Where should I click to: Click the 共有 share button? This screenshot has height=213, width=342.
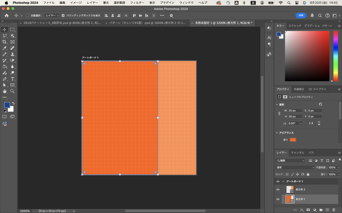tap(301, 15)
